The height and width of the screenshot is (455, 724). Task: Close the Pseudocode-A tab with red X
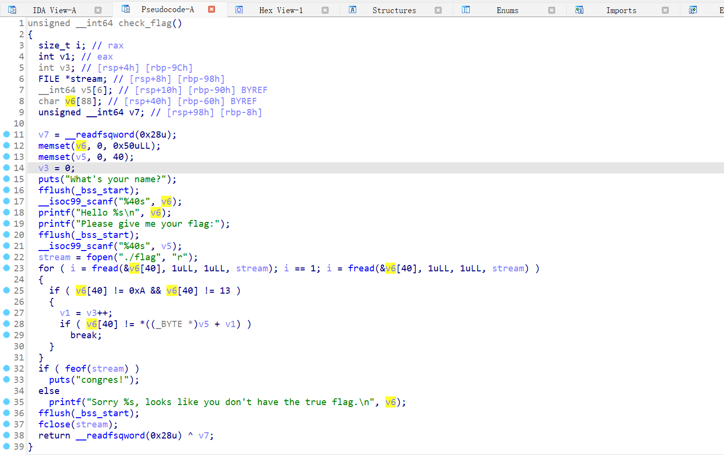pos(212,9)
